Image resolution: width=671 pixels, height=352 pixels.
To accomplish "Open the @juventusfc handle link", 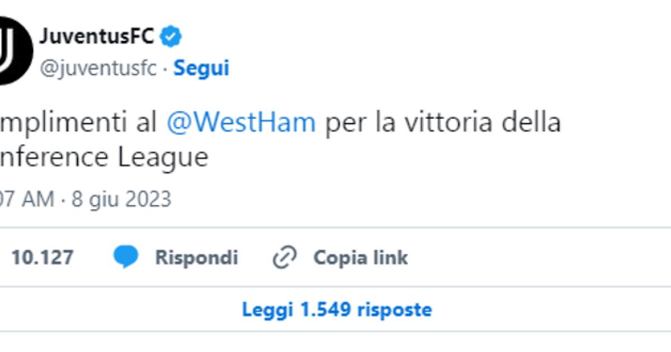I will click(x=98, y=68).
